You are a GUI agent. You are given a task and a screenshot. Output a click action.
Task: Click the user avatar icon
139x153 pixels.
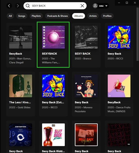click(95, 6)
